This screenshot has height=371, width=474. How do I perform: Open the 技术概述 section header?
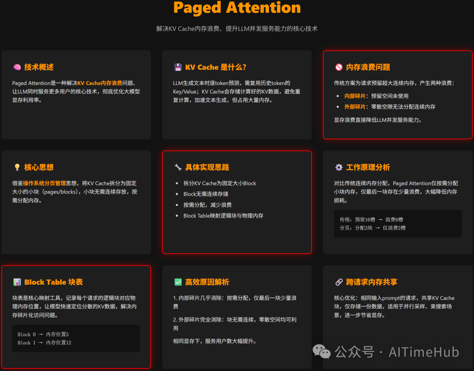coord(39,67)
